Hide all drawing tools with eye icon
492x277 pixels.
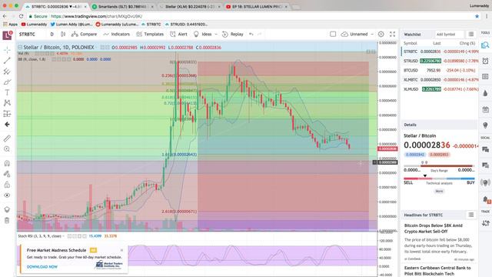click(7, 195)
